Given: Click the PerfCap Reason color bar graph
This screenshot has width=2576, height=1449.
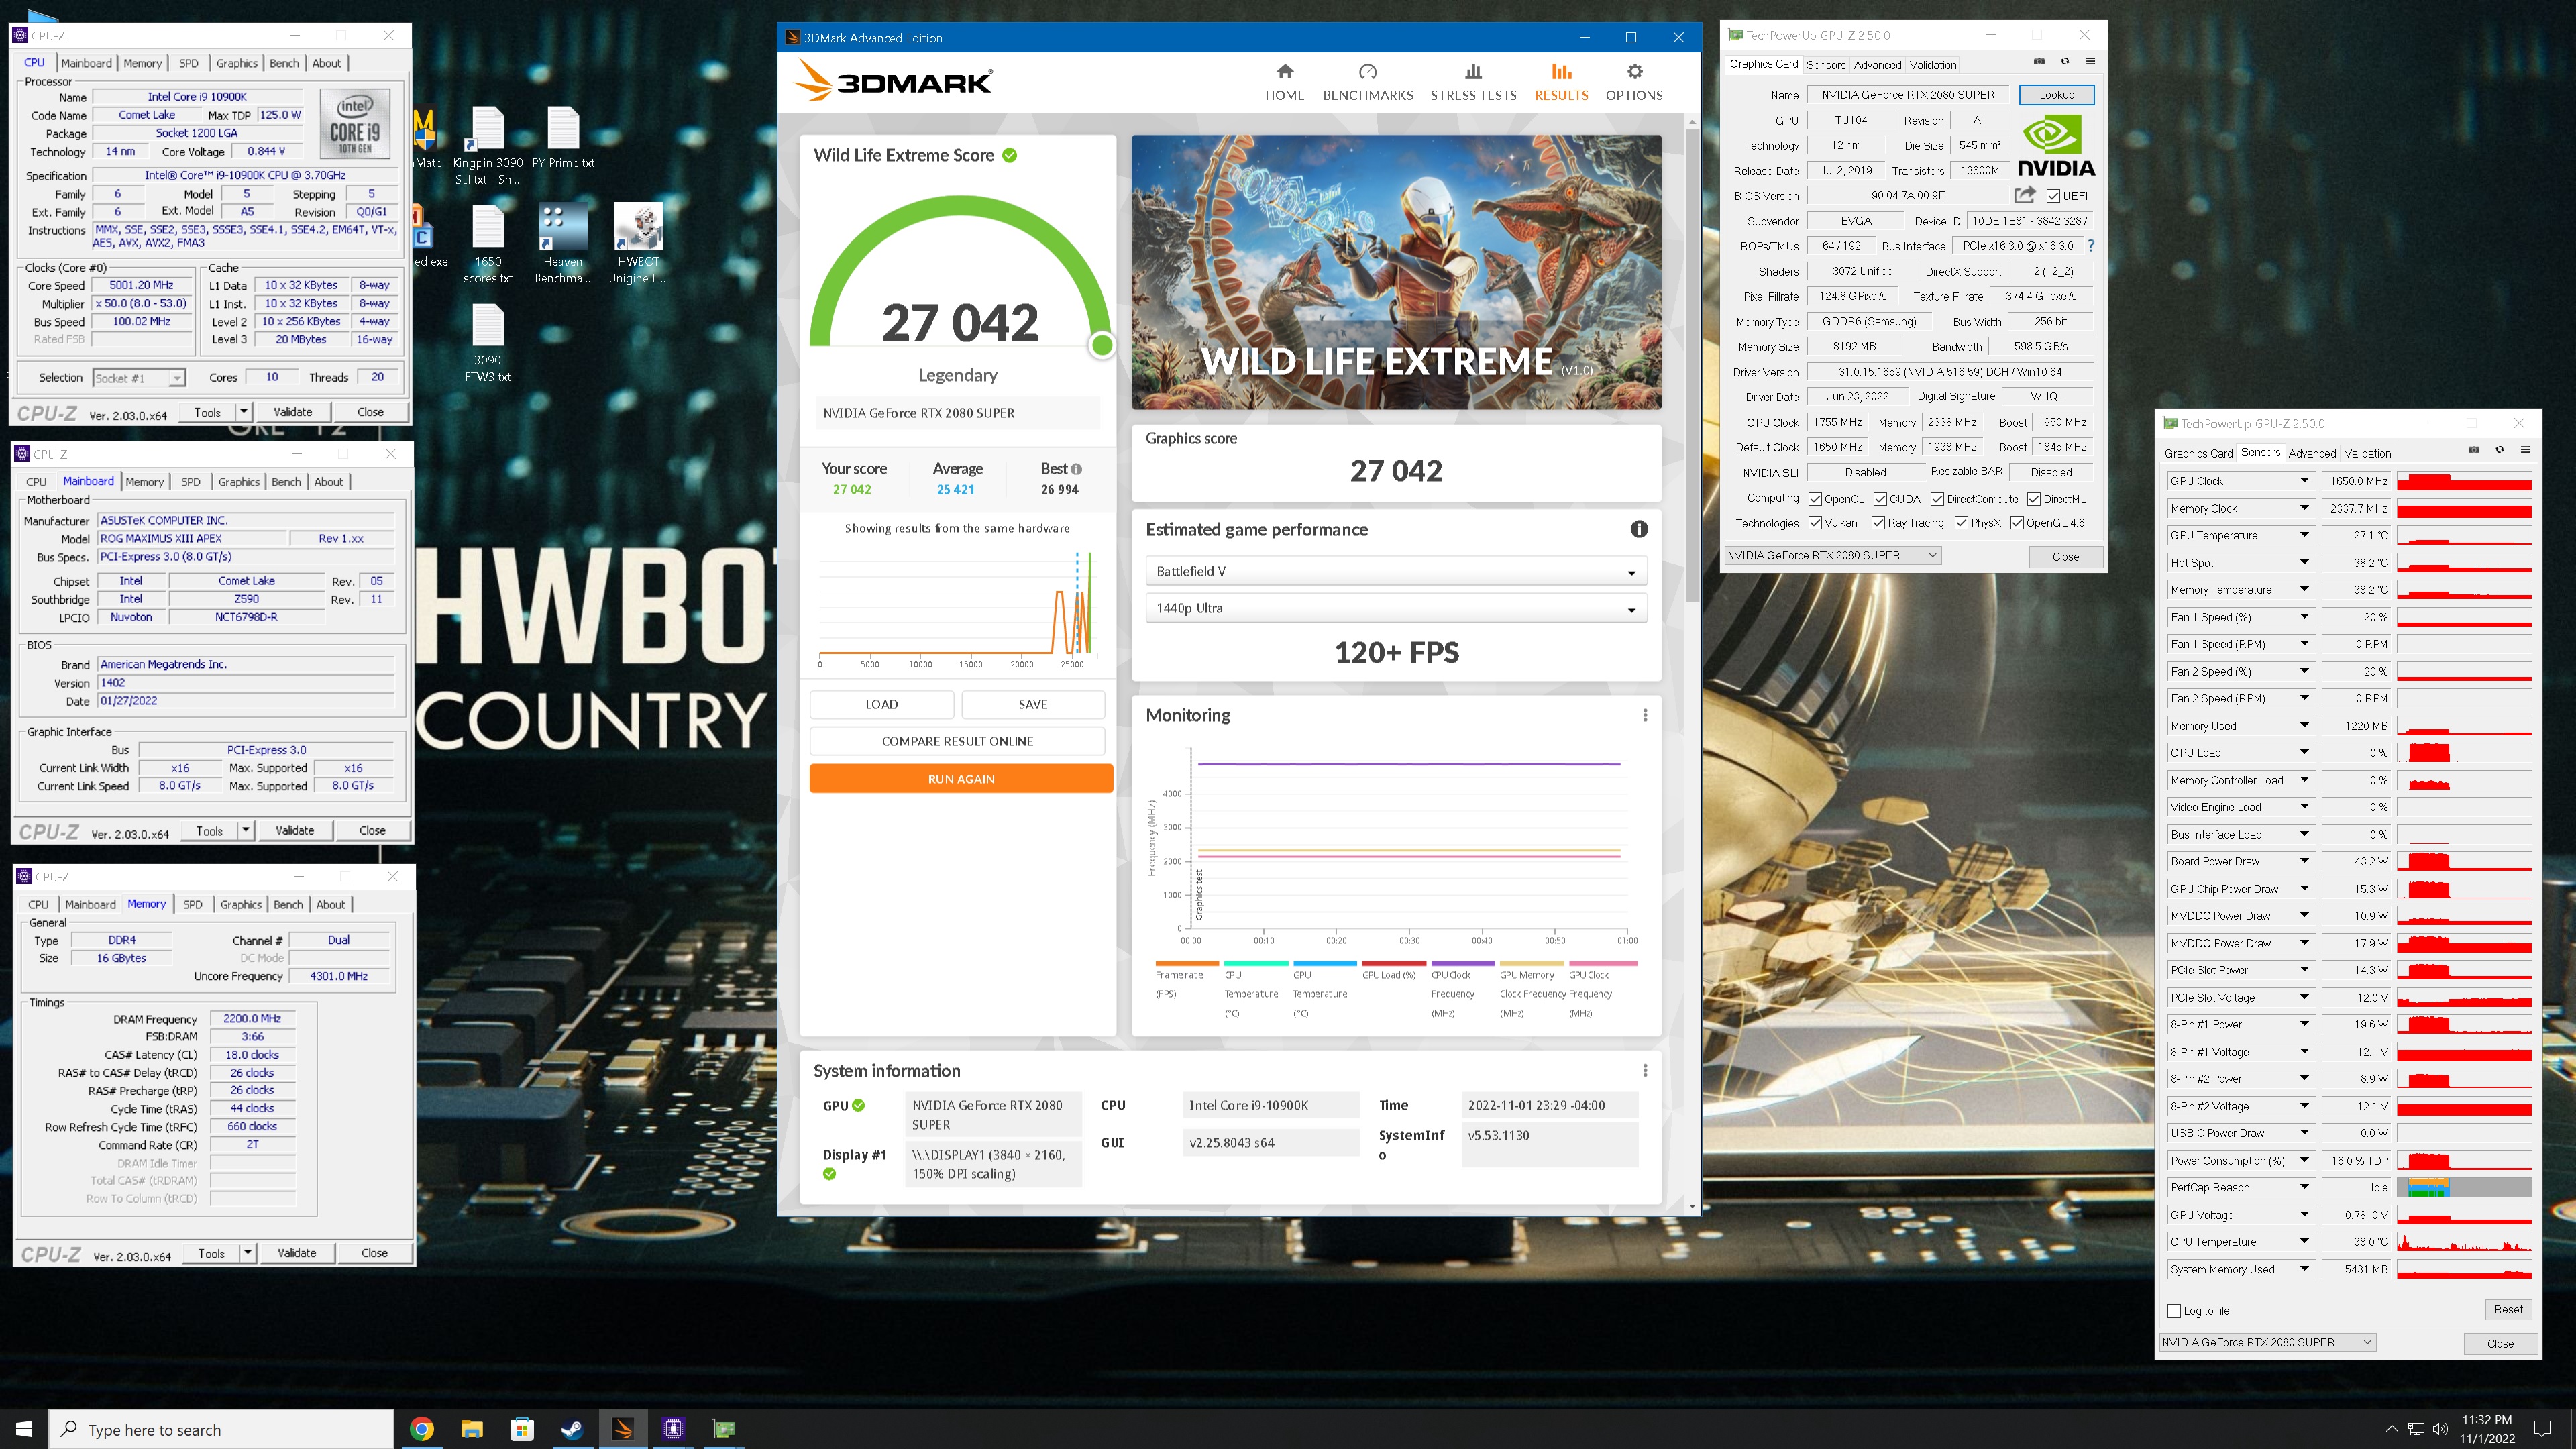Looking at the screenshot, I should (2464, 1188).
